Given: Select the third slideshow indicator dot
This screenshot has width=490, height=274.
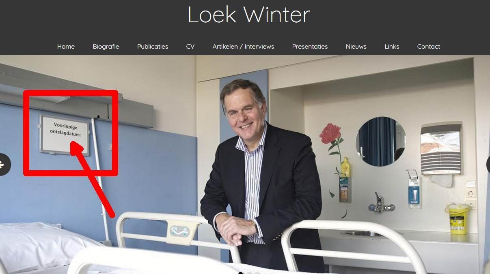Looking at the screenshot, I should point(257,273).
